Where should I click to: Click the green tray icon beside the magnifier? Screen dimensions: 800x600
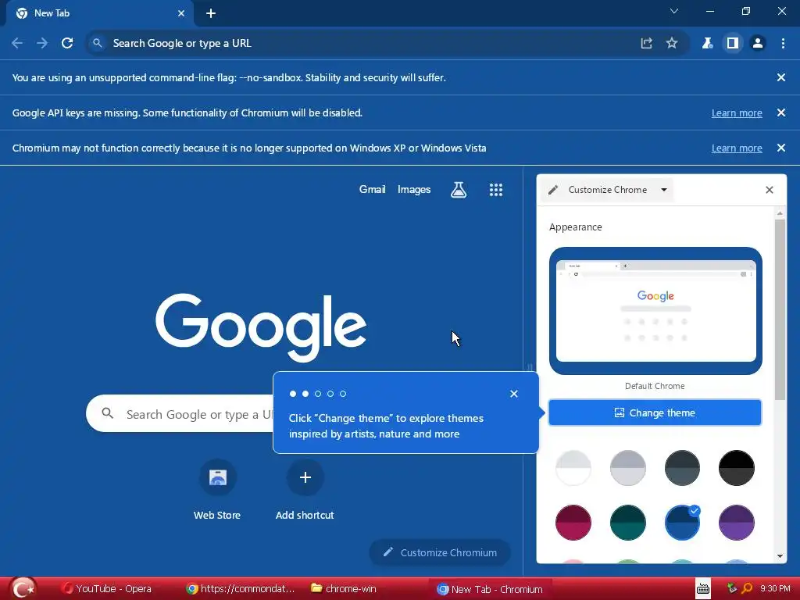731,588
